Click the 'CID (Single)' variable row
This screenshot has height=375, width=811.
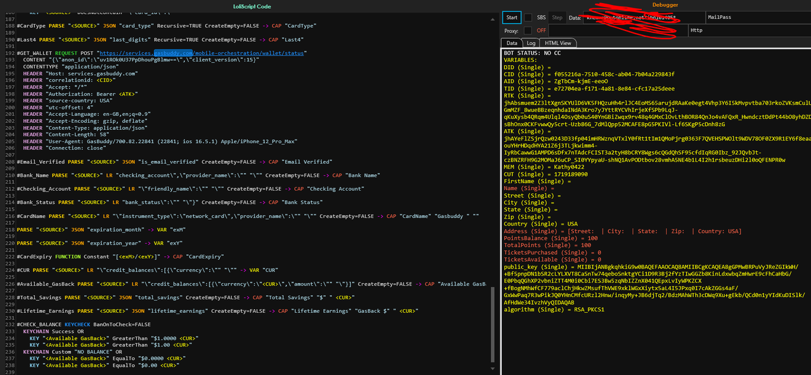coord(589,73)
